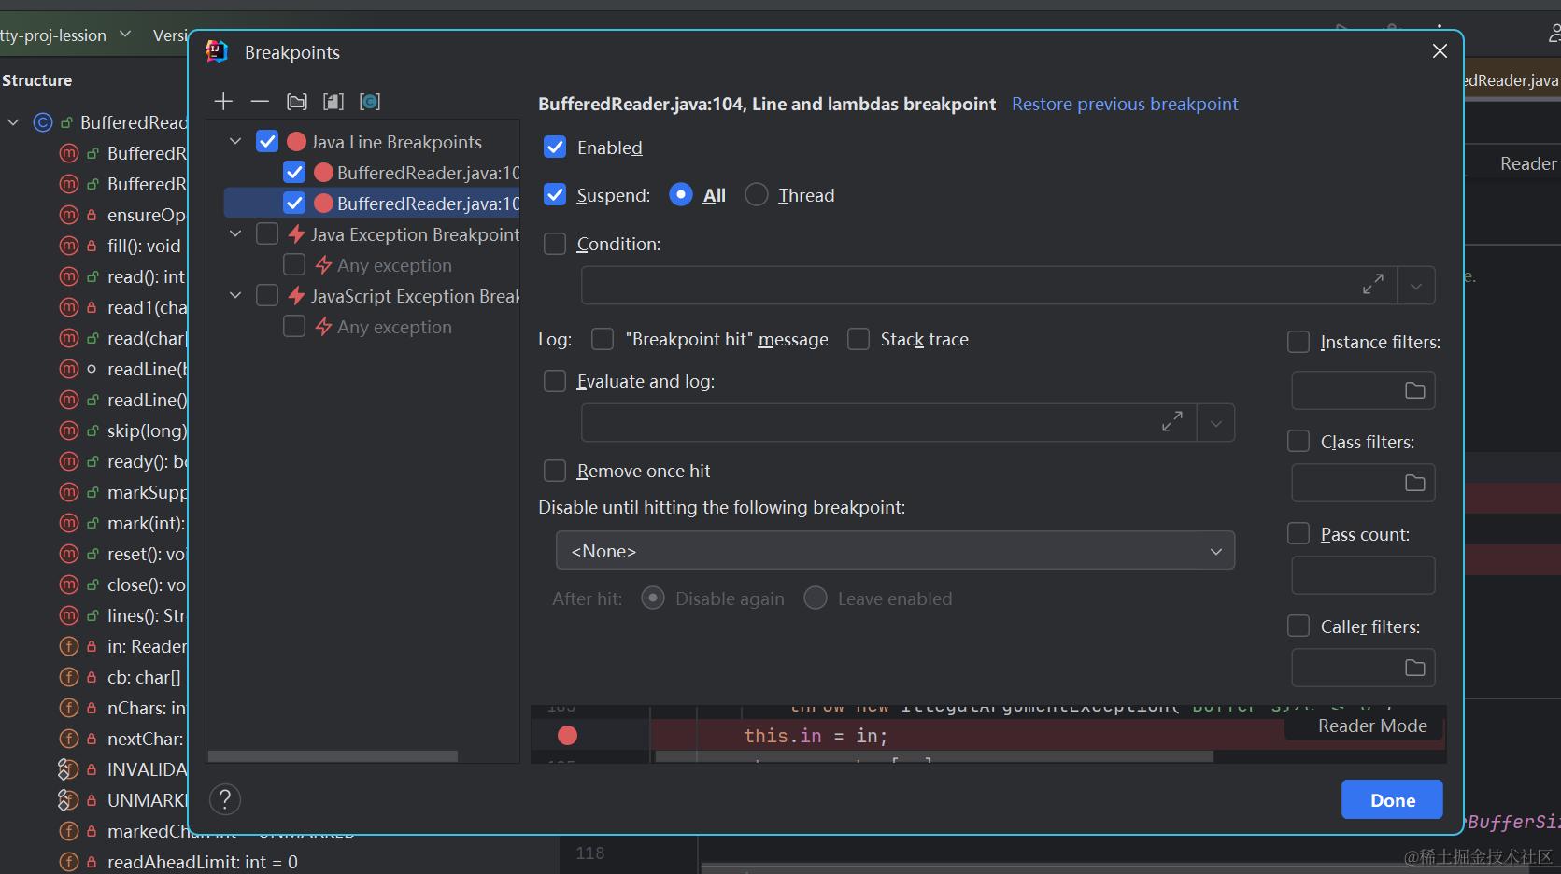The height and width of the screenshot is (874, 1561).
Task: Check the Stack trace log option
Action: tap(859, 339)
